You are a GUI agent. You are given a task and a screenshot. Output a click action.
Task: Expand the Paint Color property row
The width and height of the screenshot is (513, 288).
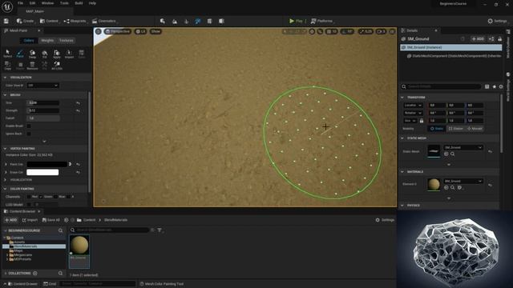5,164
